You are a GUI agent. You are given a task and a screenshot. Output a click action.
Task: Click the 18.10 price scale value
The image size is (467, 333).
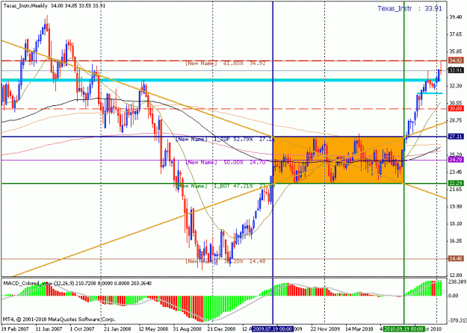click(457, 224)
